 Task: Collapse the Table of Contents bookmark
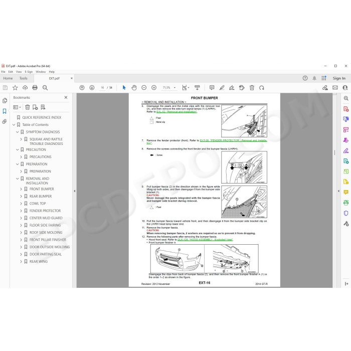(14, 125)
